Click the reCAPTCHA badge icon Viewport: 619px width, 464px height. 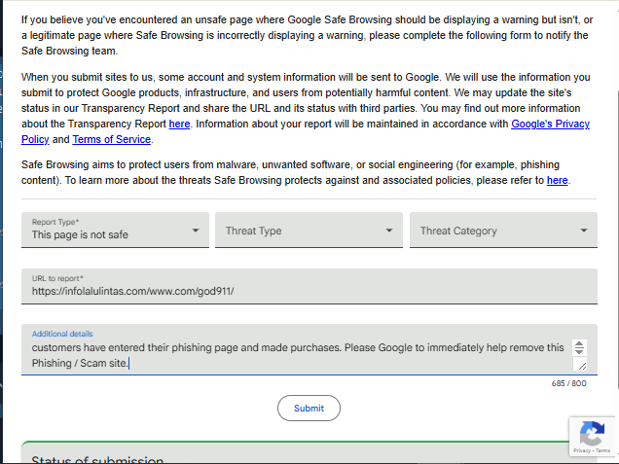[592, 433]
